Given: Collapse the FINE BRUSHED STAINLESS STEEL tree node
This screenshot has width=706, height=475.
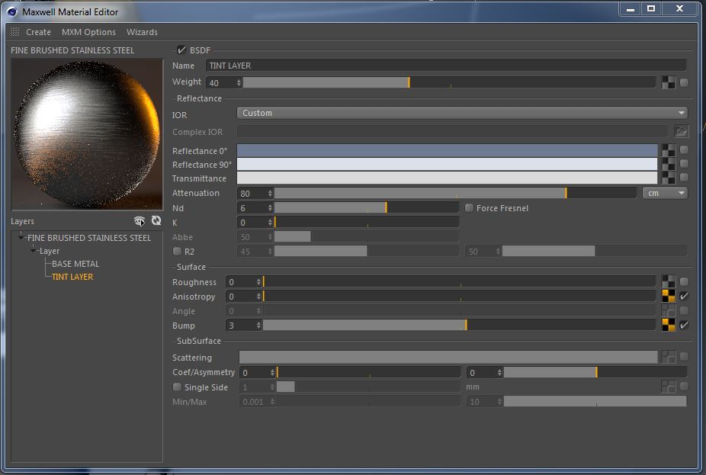Looking at the screenshot, I should [x=22, y=238].
